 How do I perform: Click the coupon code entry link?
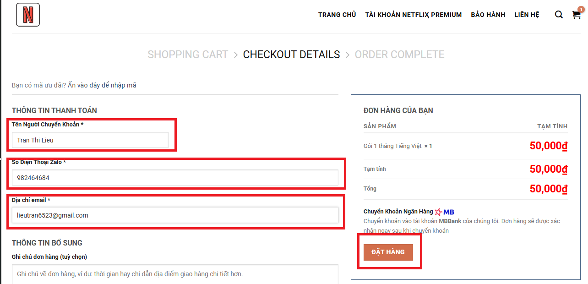pos(102,85)
